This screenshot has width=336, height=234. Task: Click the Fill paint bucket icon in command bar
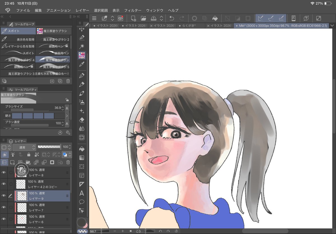(x=215, y=18)
